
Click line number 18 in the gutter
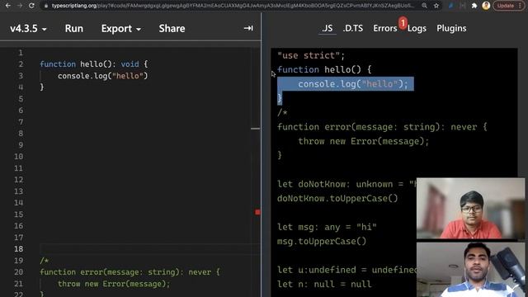pyautogui.click(x=19, y=248)
